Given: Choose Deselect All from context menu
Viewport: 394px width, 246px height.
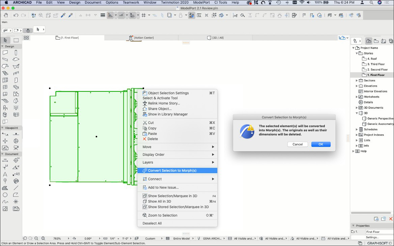Looking at the screenshot, I should 177,223.
